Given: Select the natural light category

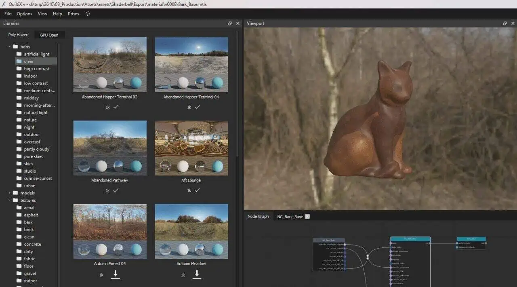Looking at the screenshot, I should click(x=36, y=113).
